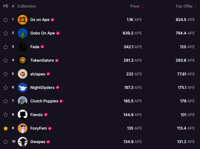Viewport: 200px width, 149px height.
Task: Click the Clutch Puppies dog avatar
Action: tap(23, 101)
